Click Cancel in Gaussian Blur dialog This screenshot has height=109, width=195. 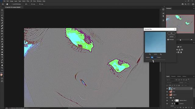(x=171, y=37)
